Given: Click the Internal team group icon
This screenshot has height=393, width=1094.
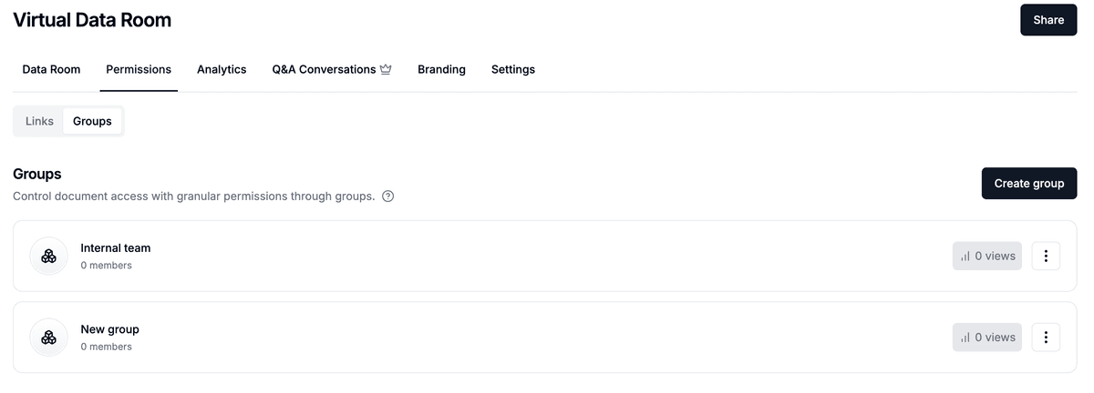Looking at the screenshot, I should click(x=49, y=257).
